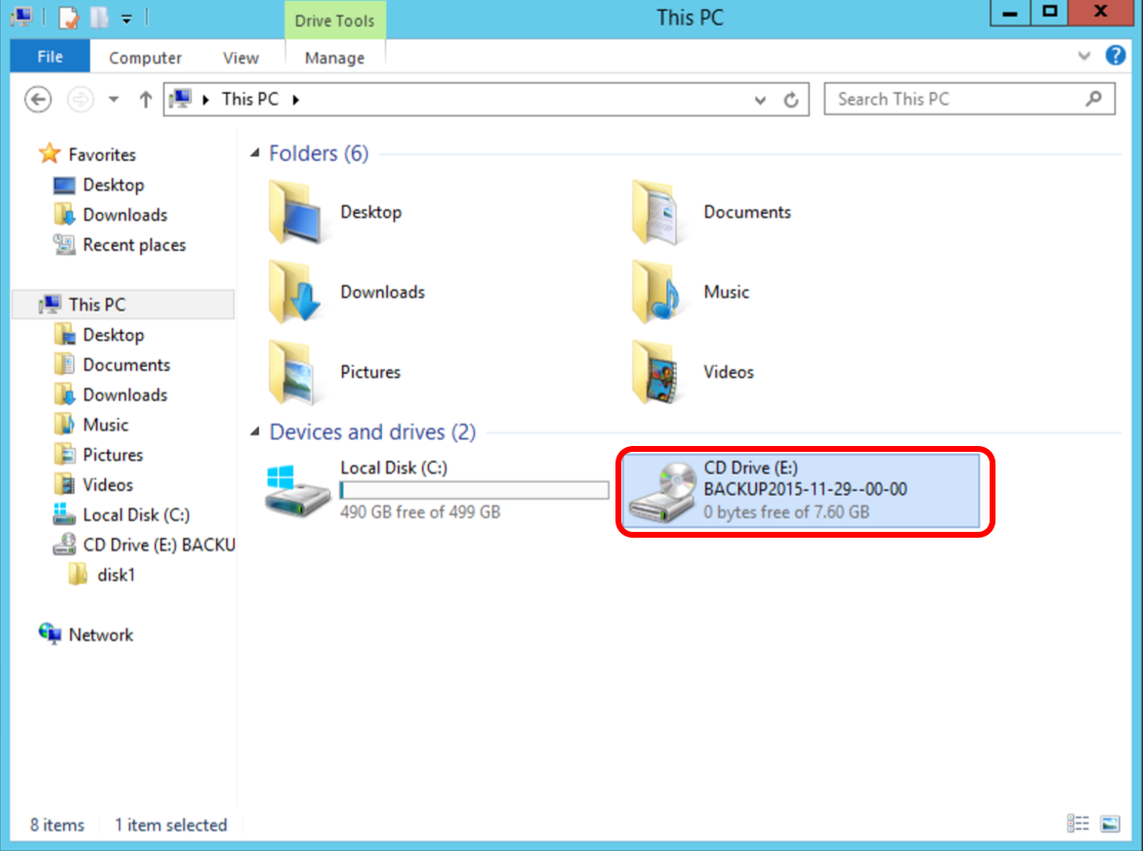Collapse the Devices and drives (2) group
Viewport: 1143px width, 851px height.
(254, 431)
